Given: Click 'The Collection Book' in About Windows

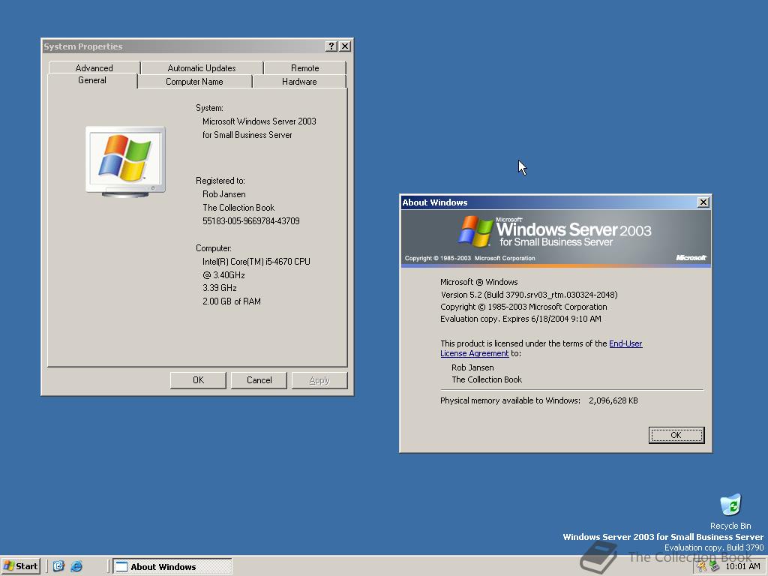Looking at the screenshot, I should (487, 379).
